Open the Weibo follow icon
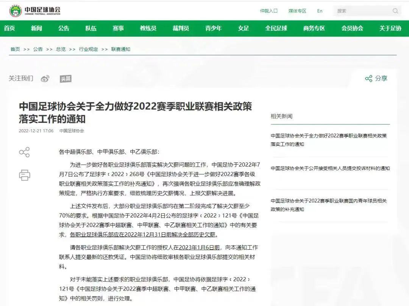 pos(45,79)
